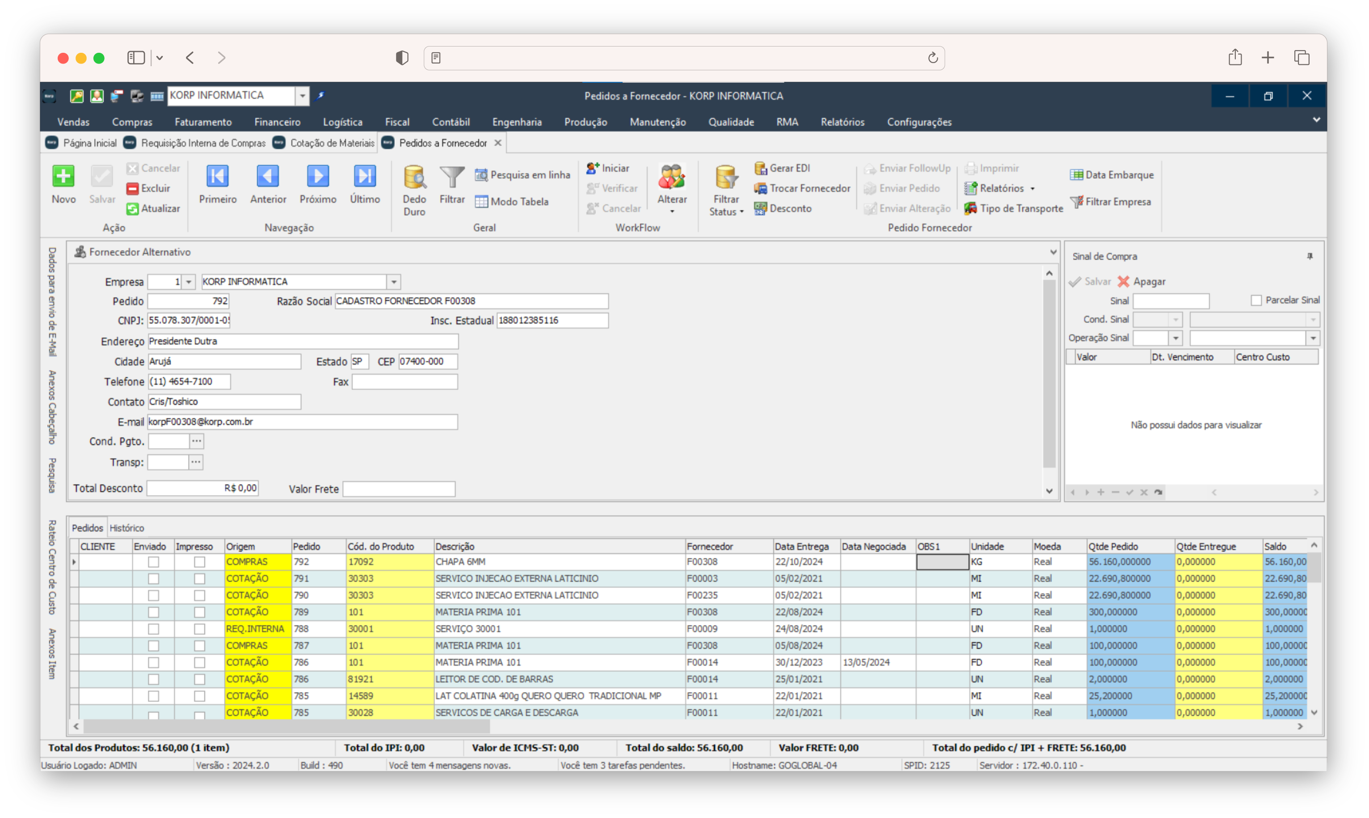Open Anexos Cabeçalho side panel
The image size is (1369, 818).
coord(52,408)
